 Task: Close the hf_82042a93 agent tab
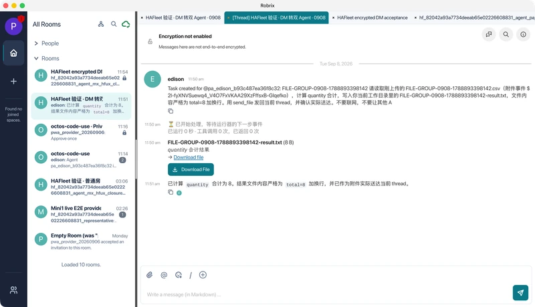(x=415, y=18)
